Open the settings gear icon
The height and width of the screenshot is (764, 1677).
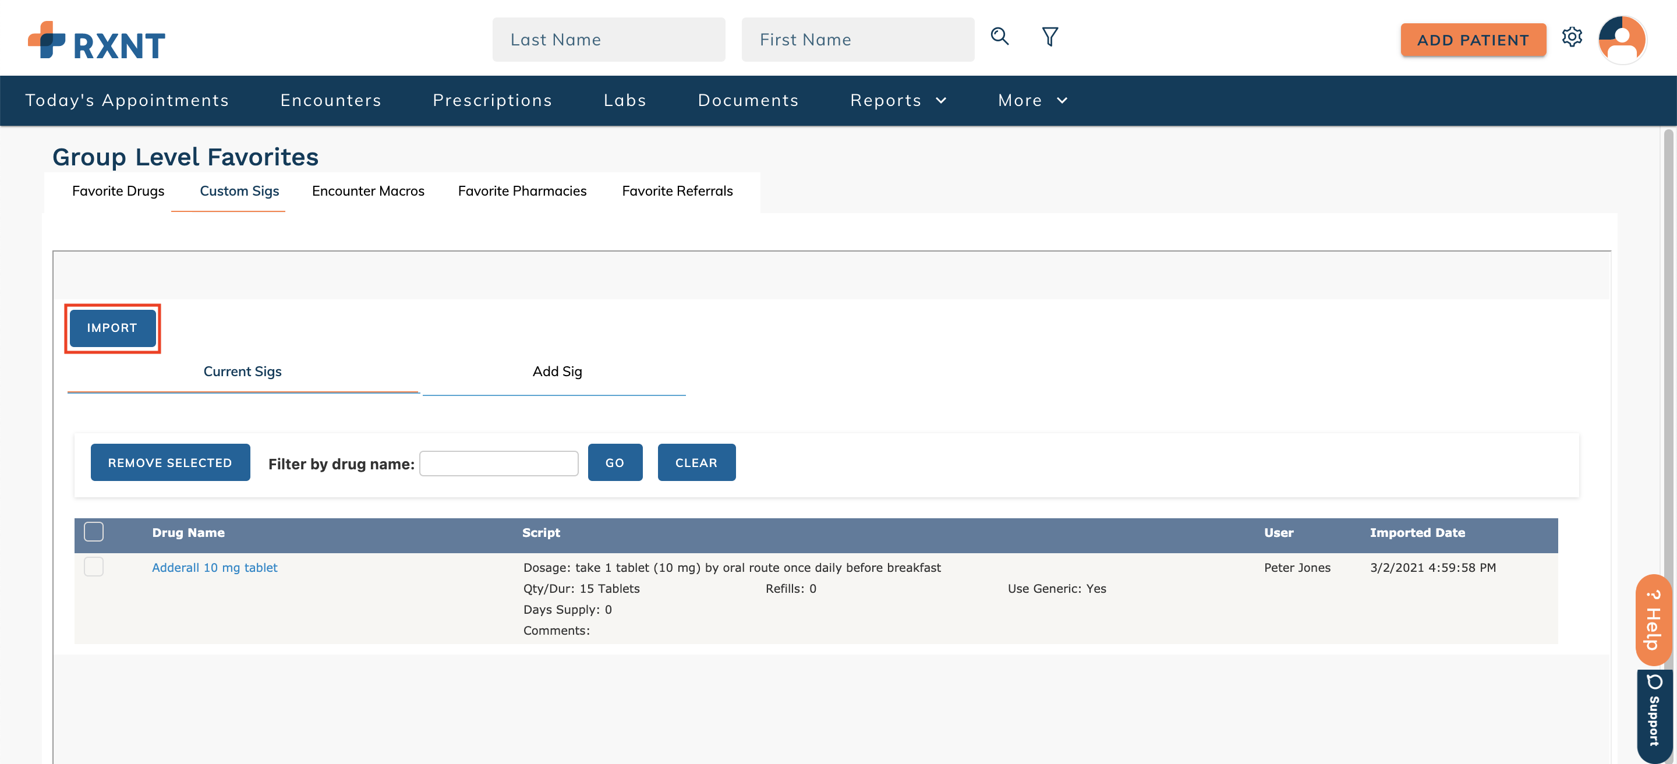[x=1572, y=37]
